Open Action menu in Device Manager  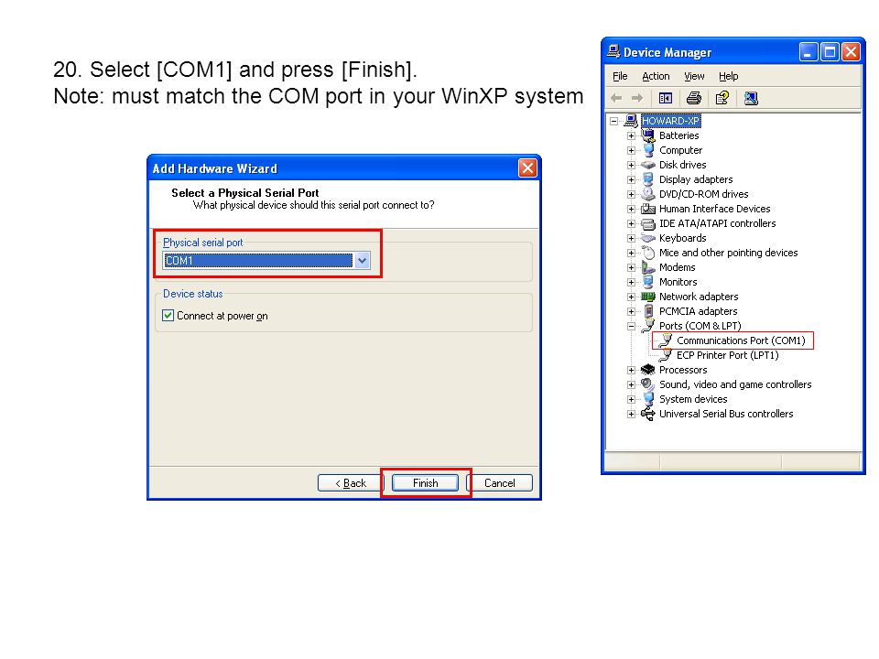(656, 76)
